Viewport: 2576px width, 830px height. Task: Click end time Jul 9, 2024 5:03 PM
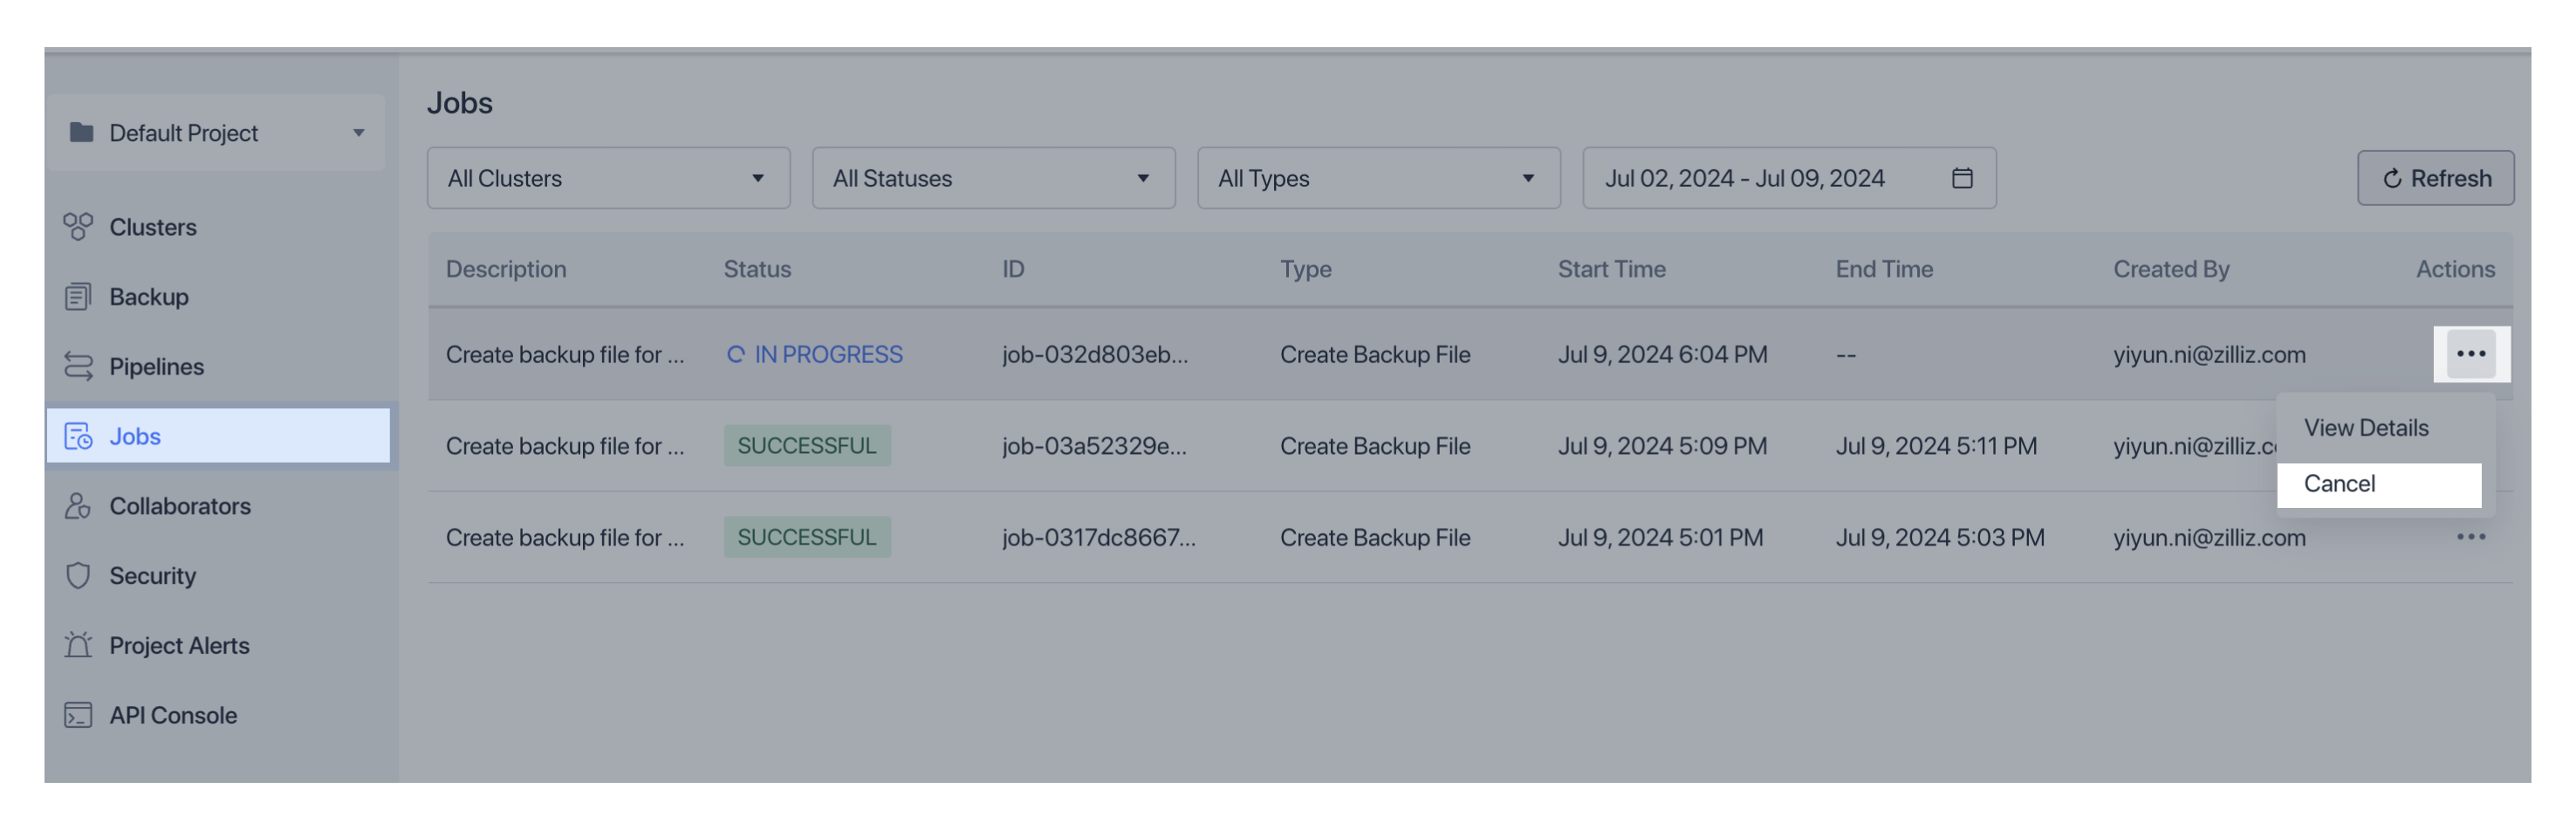coord(1940,538)
